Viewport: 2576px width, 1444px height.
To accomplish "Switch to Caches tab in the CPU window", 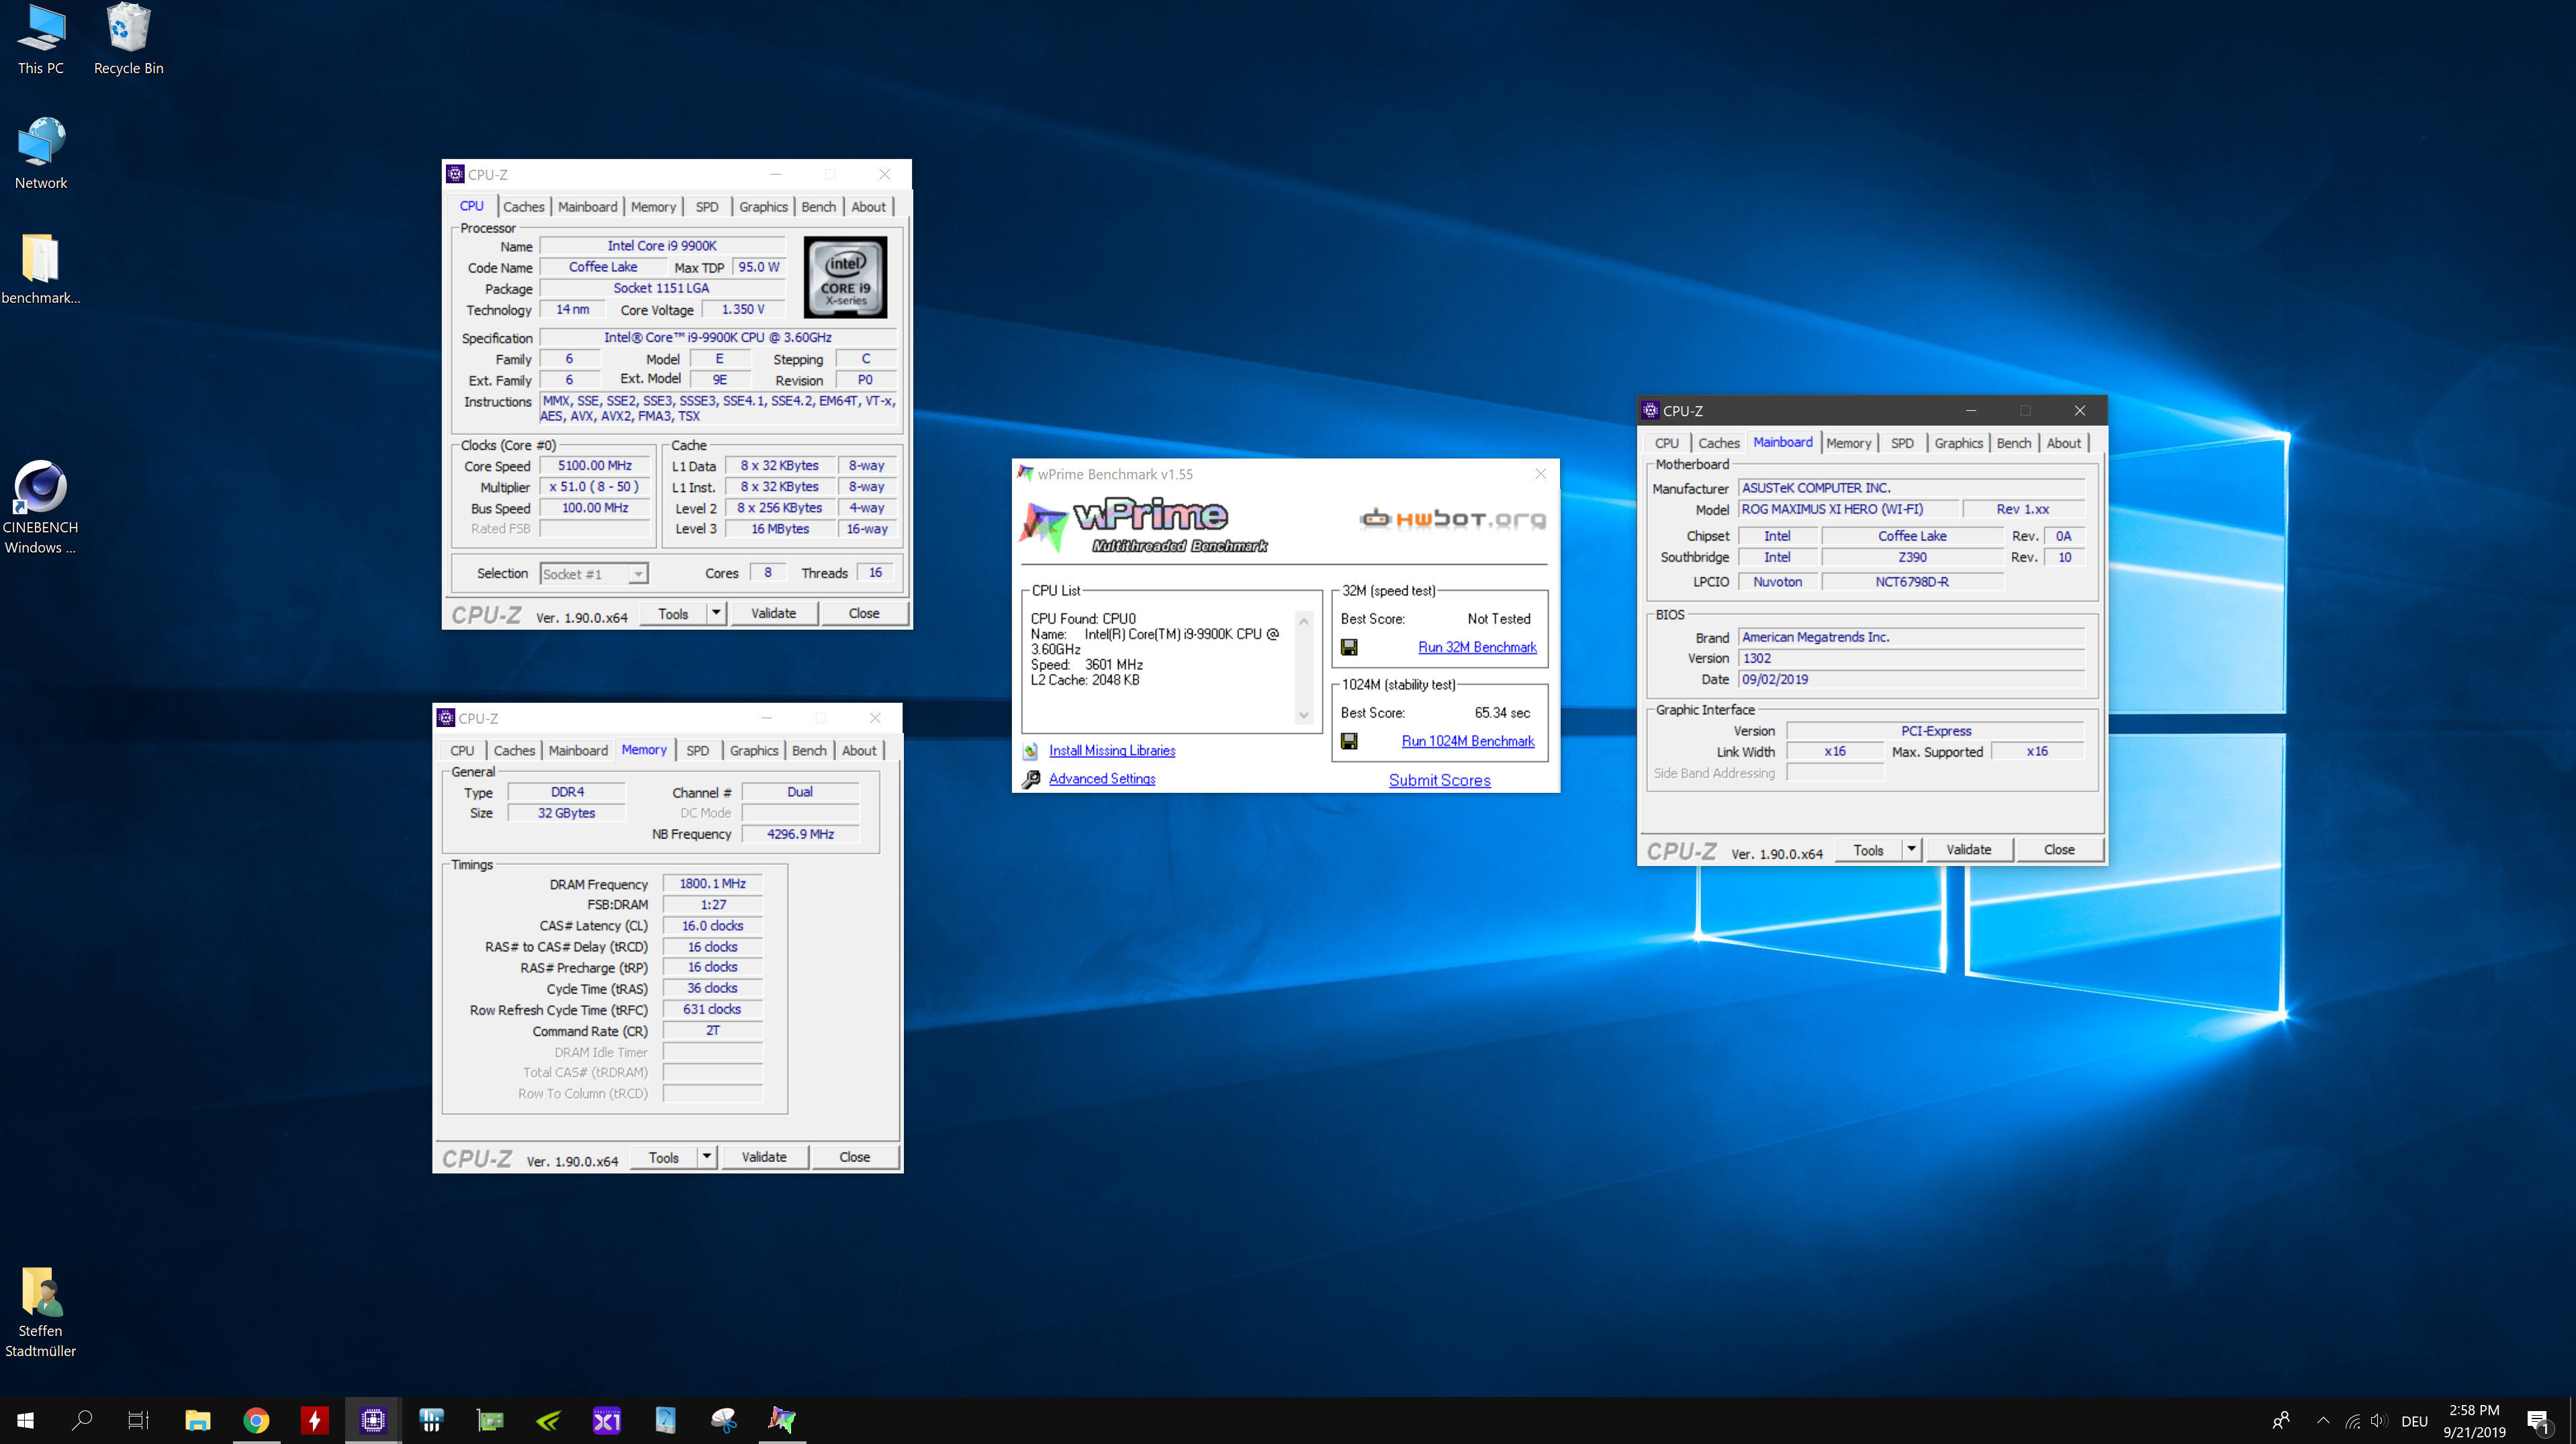I will 523,207.
